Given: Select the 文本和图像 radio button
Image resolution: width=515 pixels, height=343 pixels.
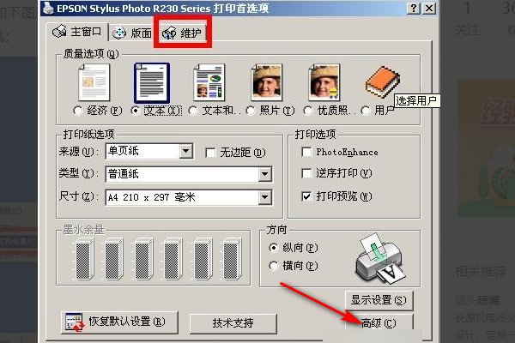Looking at the screenshot, I should click(193, 111).
